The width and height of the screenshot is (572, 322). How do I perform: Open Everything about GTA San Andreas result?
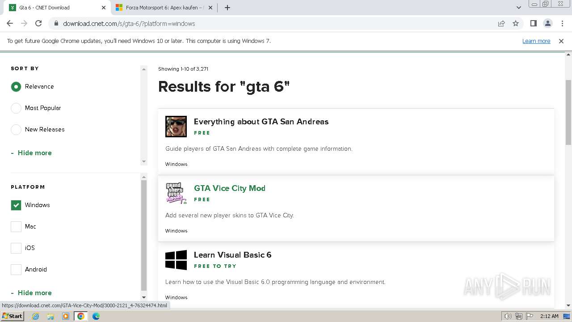click(261, 122)
